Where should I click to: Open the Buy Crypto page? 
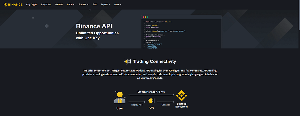point(32,4)
